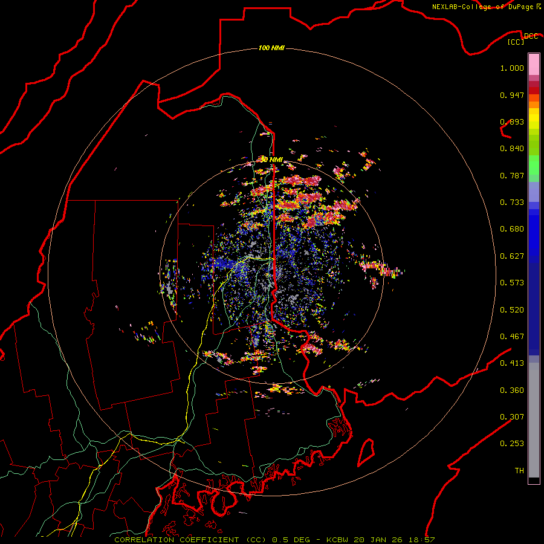This screenshot has width=544, height=544.
Task: Select the 0.307 scale label
Action: click(512, 417)
